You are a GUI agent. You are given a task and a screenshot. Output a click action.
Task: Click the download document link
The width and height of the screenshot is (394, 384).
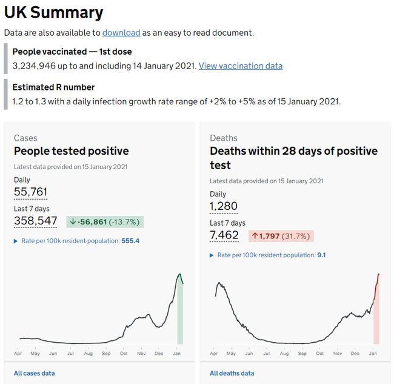[x=121, y=33]
